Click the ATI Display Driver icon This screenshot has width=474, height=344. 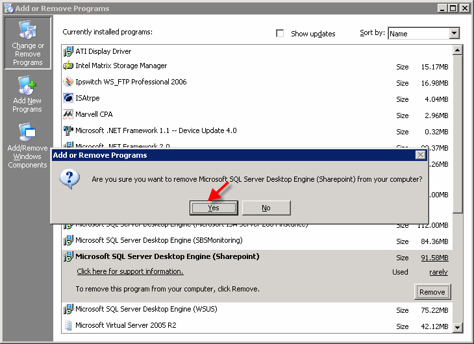coord(68,51)
